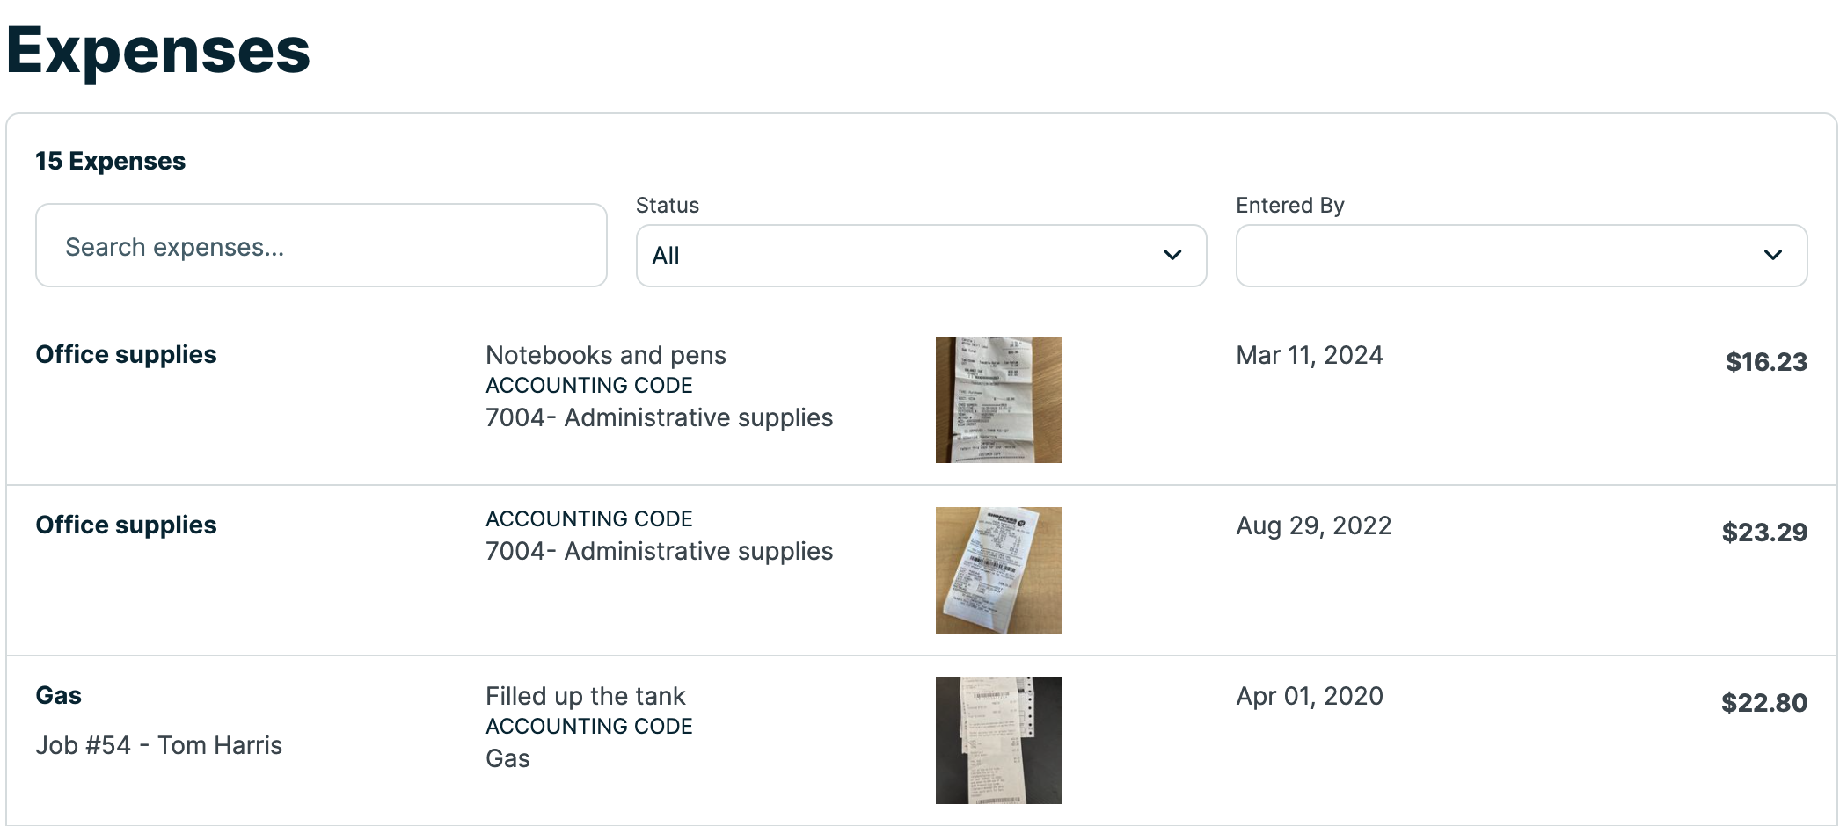
Task: Click the Status dropdown chevron arrow
Action: coord(1172,256)
